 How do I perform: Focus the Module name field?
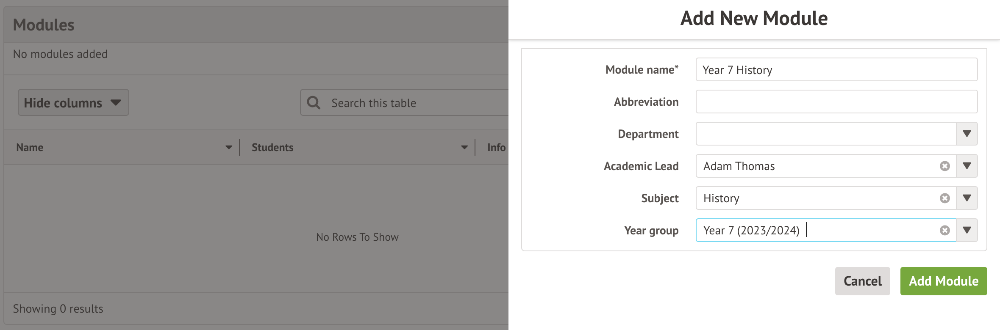pos(836,70)
